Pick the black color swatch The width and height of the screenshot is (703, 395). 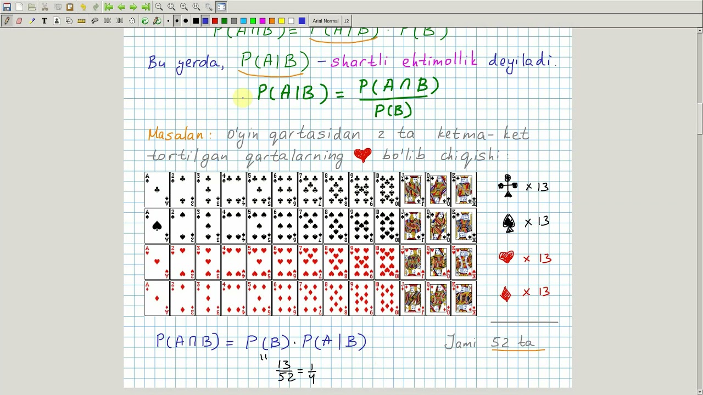(196, 21)
